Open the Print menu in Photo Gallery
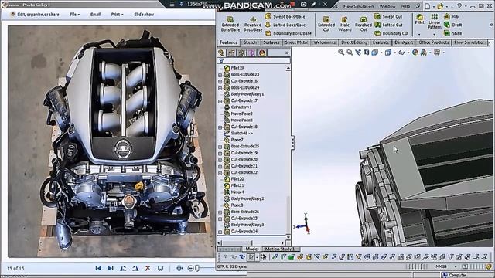Viewport: 495px width, 278px height. [117, 15]
